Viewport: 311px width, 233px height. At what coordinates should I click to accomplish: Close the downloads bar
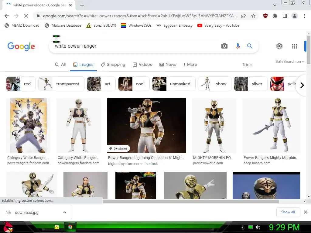(x=306, y=212)
